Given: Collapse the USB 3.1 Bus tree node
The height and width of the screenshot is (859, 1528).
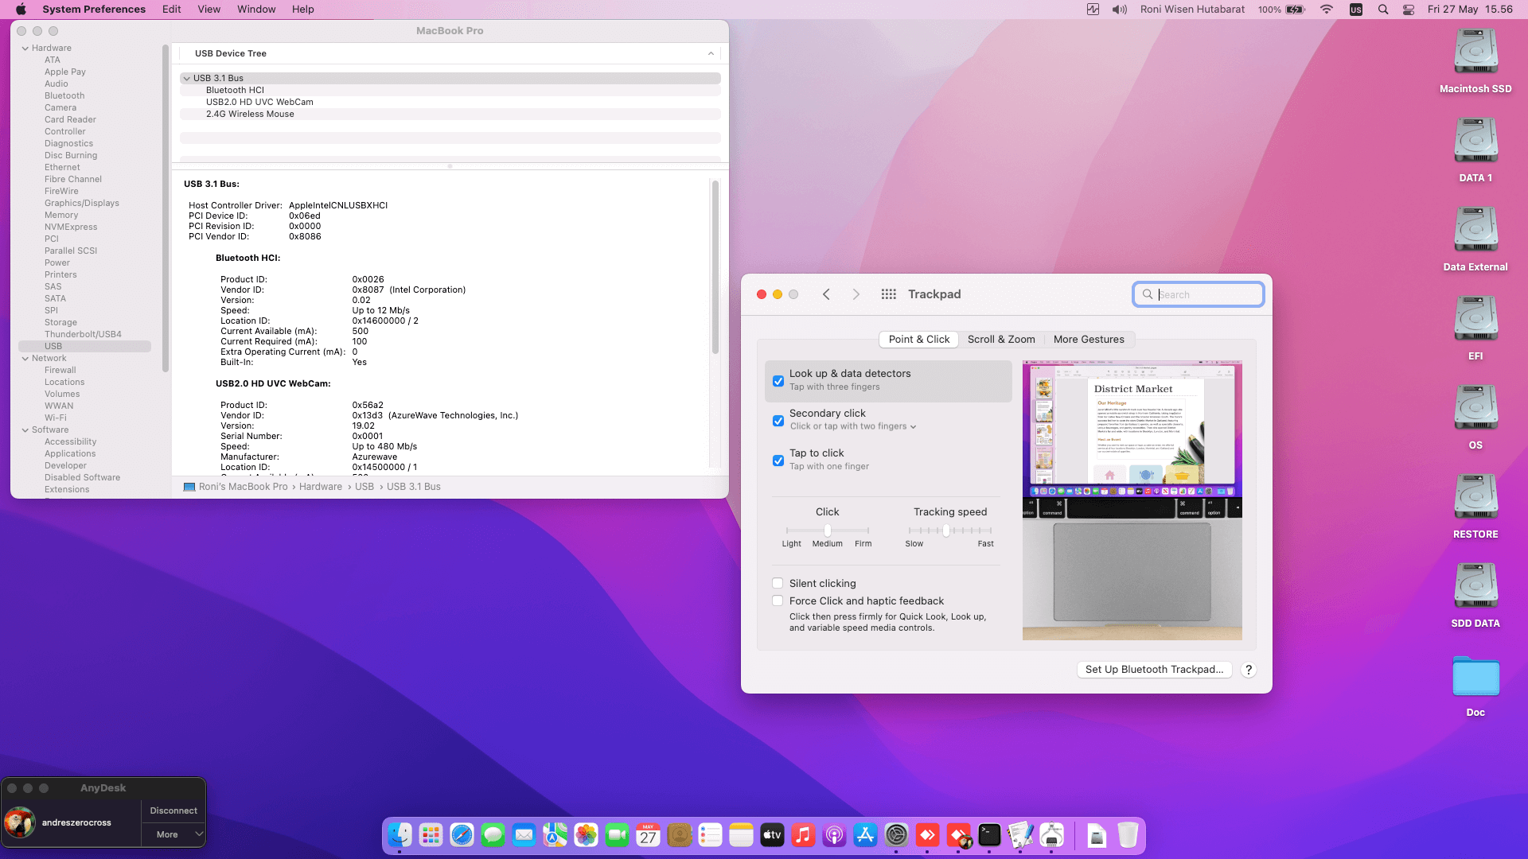Looking at the screenshot, I should coord(187,78).
